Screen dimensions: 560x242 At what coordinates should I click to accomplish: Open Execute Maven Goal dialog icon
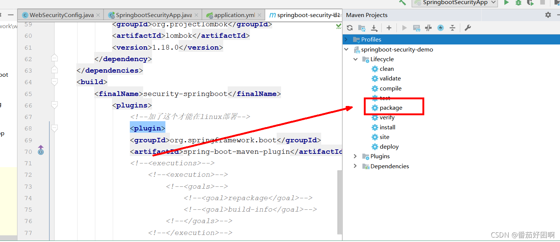[416, 28]
